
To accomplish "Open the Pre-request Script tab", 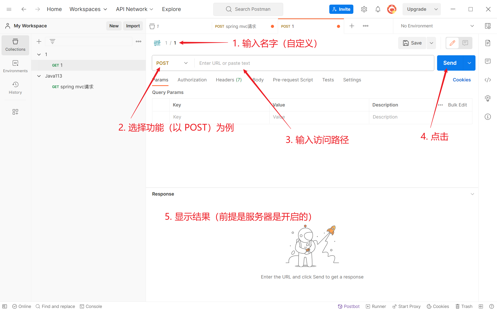I will [293, 80].
